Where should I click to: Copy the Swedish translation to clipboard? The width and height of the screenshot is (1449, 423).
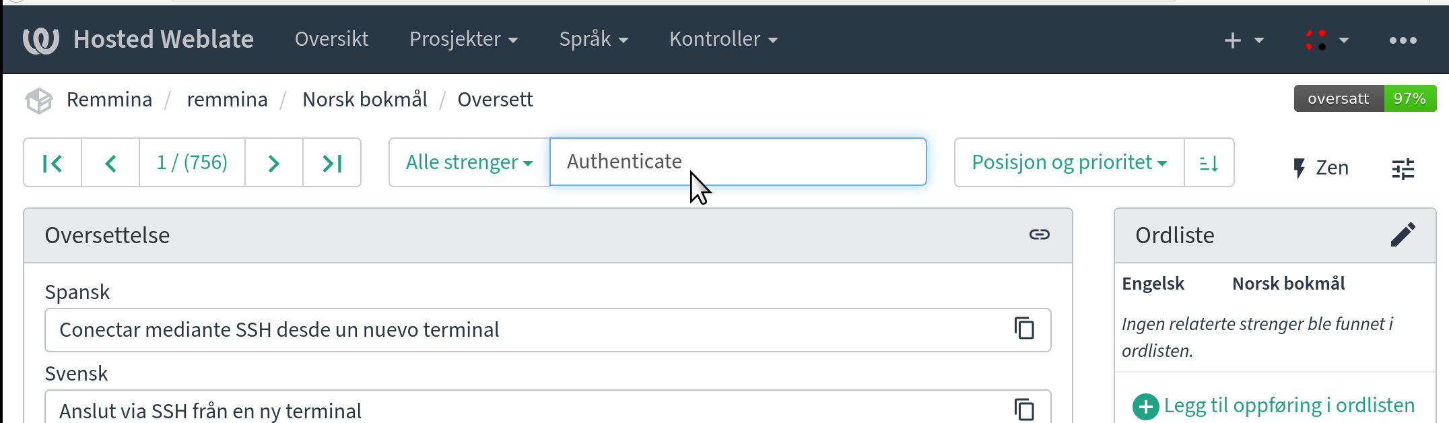(1024, 409)
